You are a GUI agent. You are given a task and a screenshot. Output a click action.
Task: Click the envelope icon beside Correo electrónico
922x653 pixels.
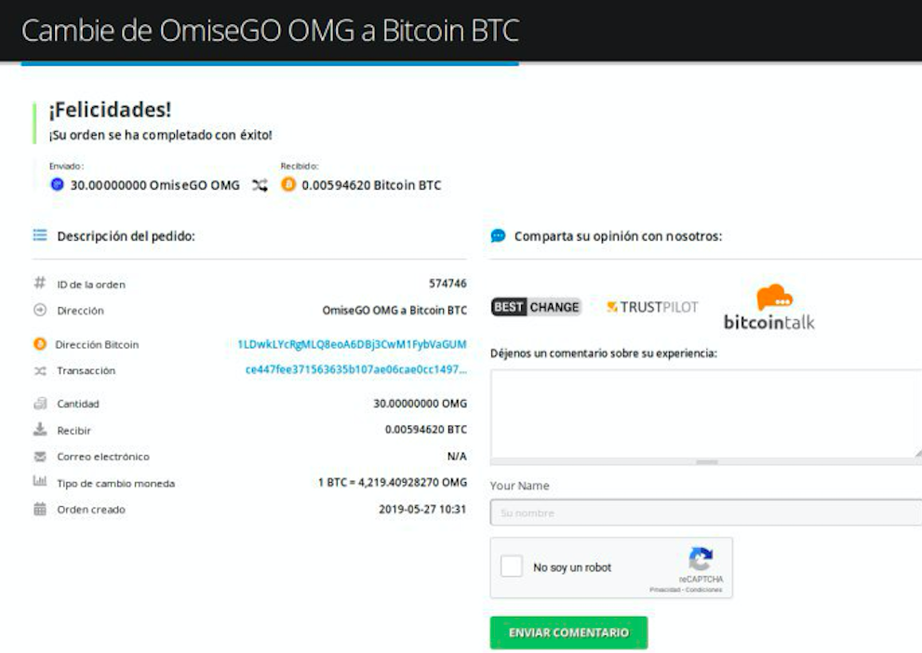40,457
